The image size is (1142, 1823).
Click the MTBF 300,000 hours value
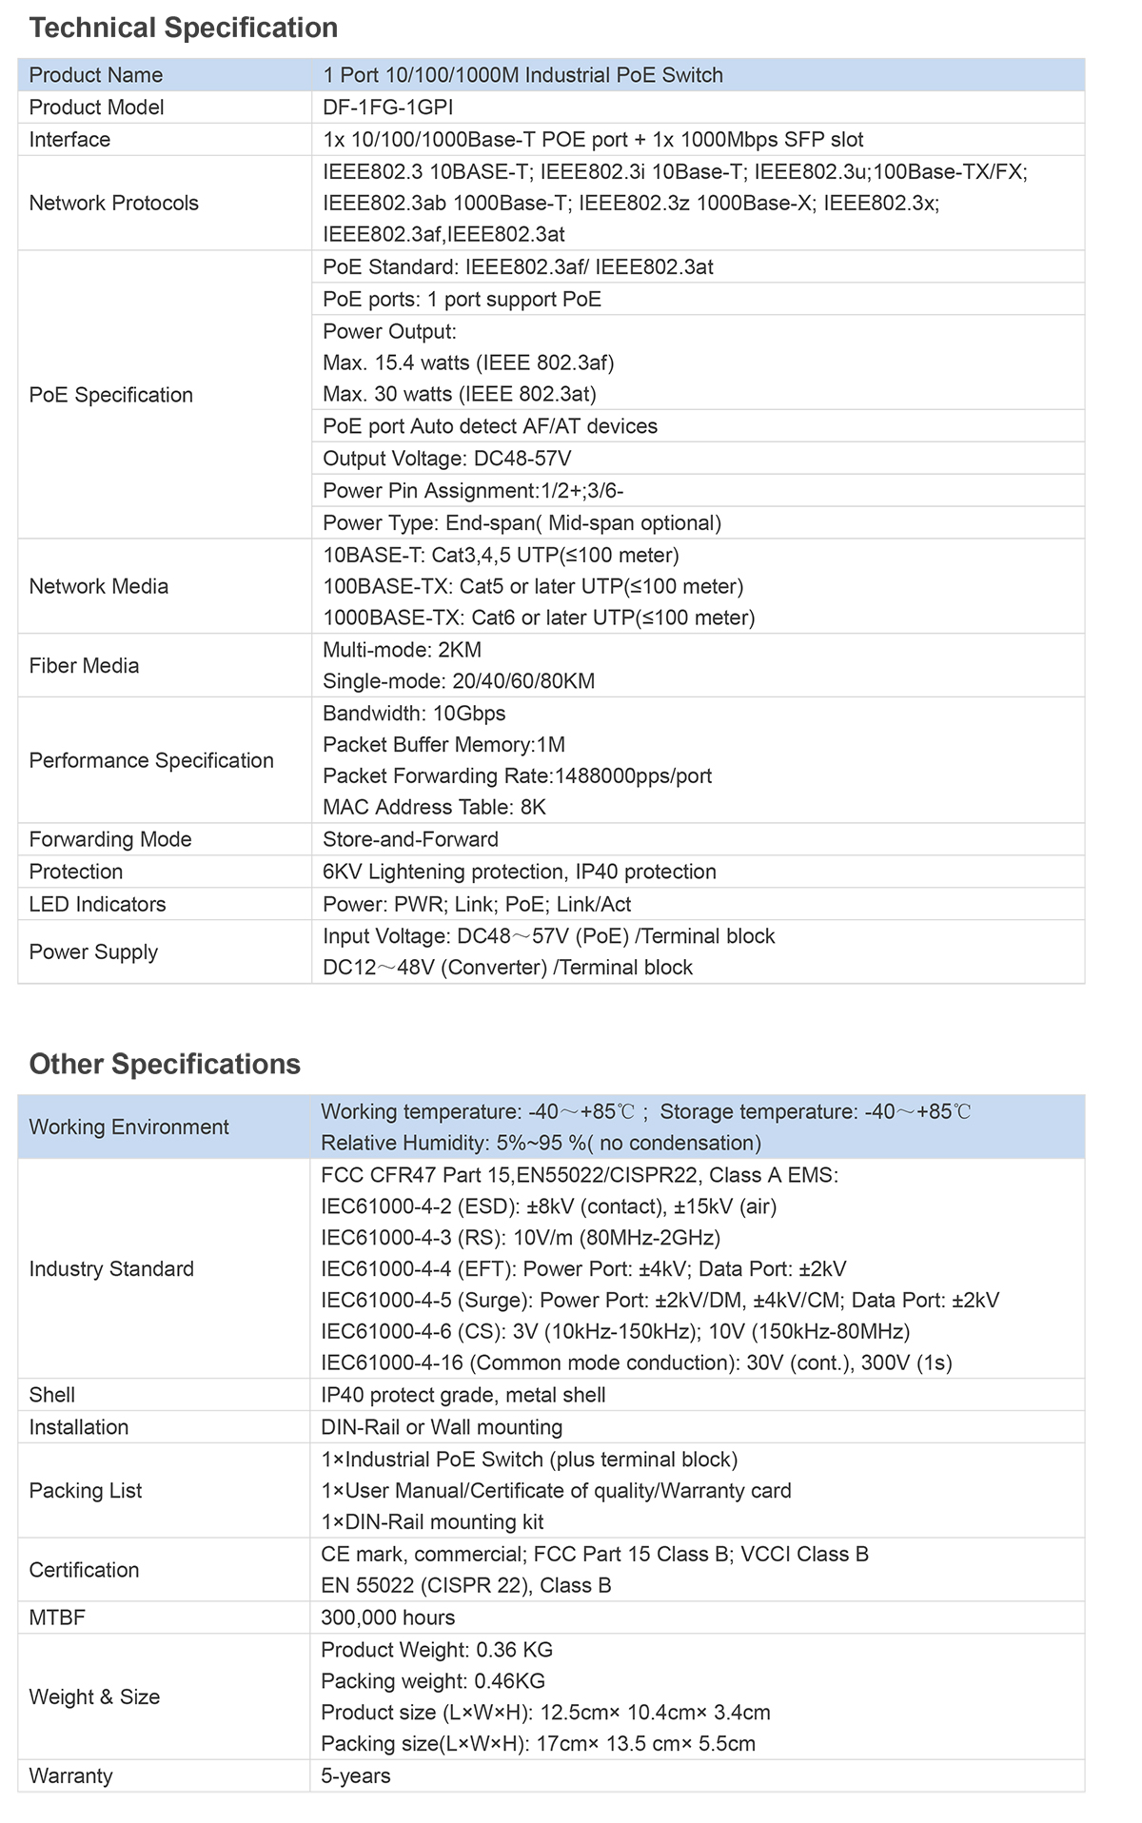pos(388,1617)
